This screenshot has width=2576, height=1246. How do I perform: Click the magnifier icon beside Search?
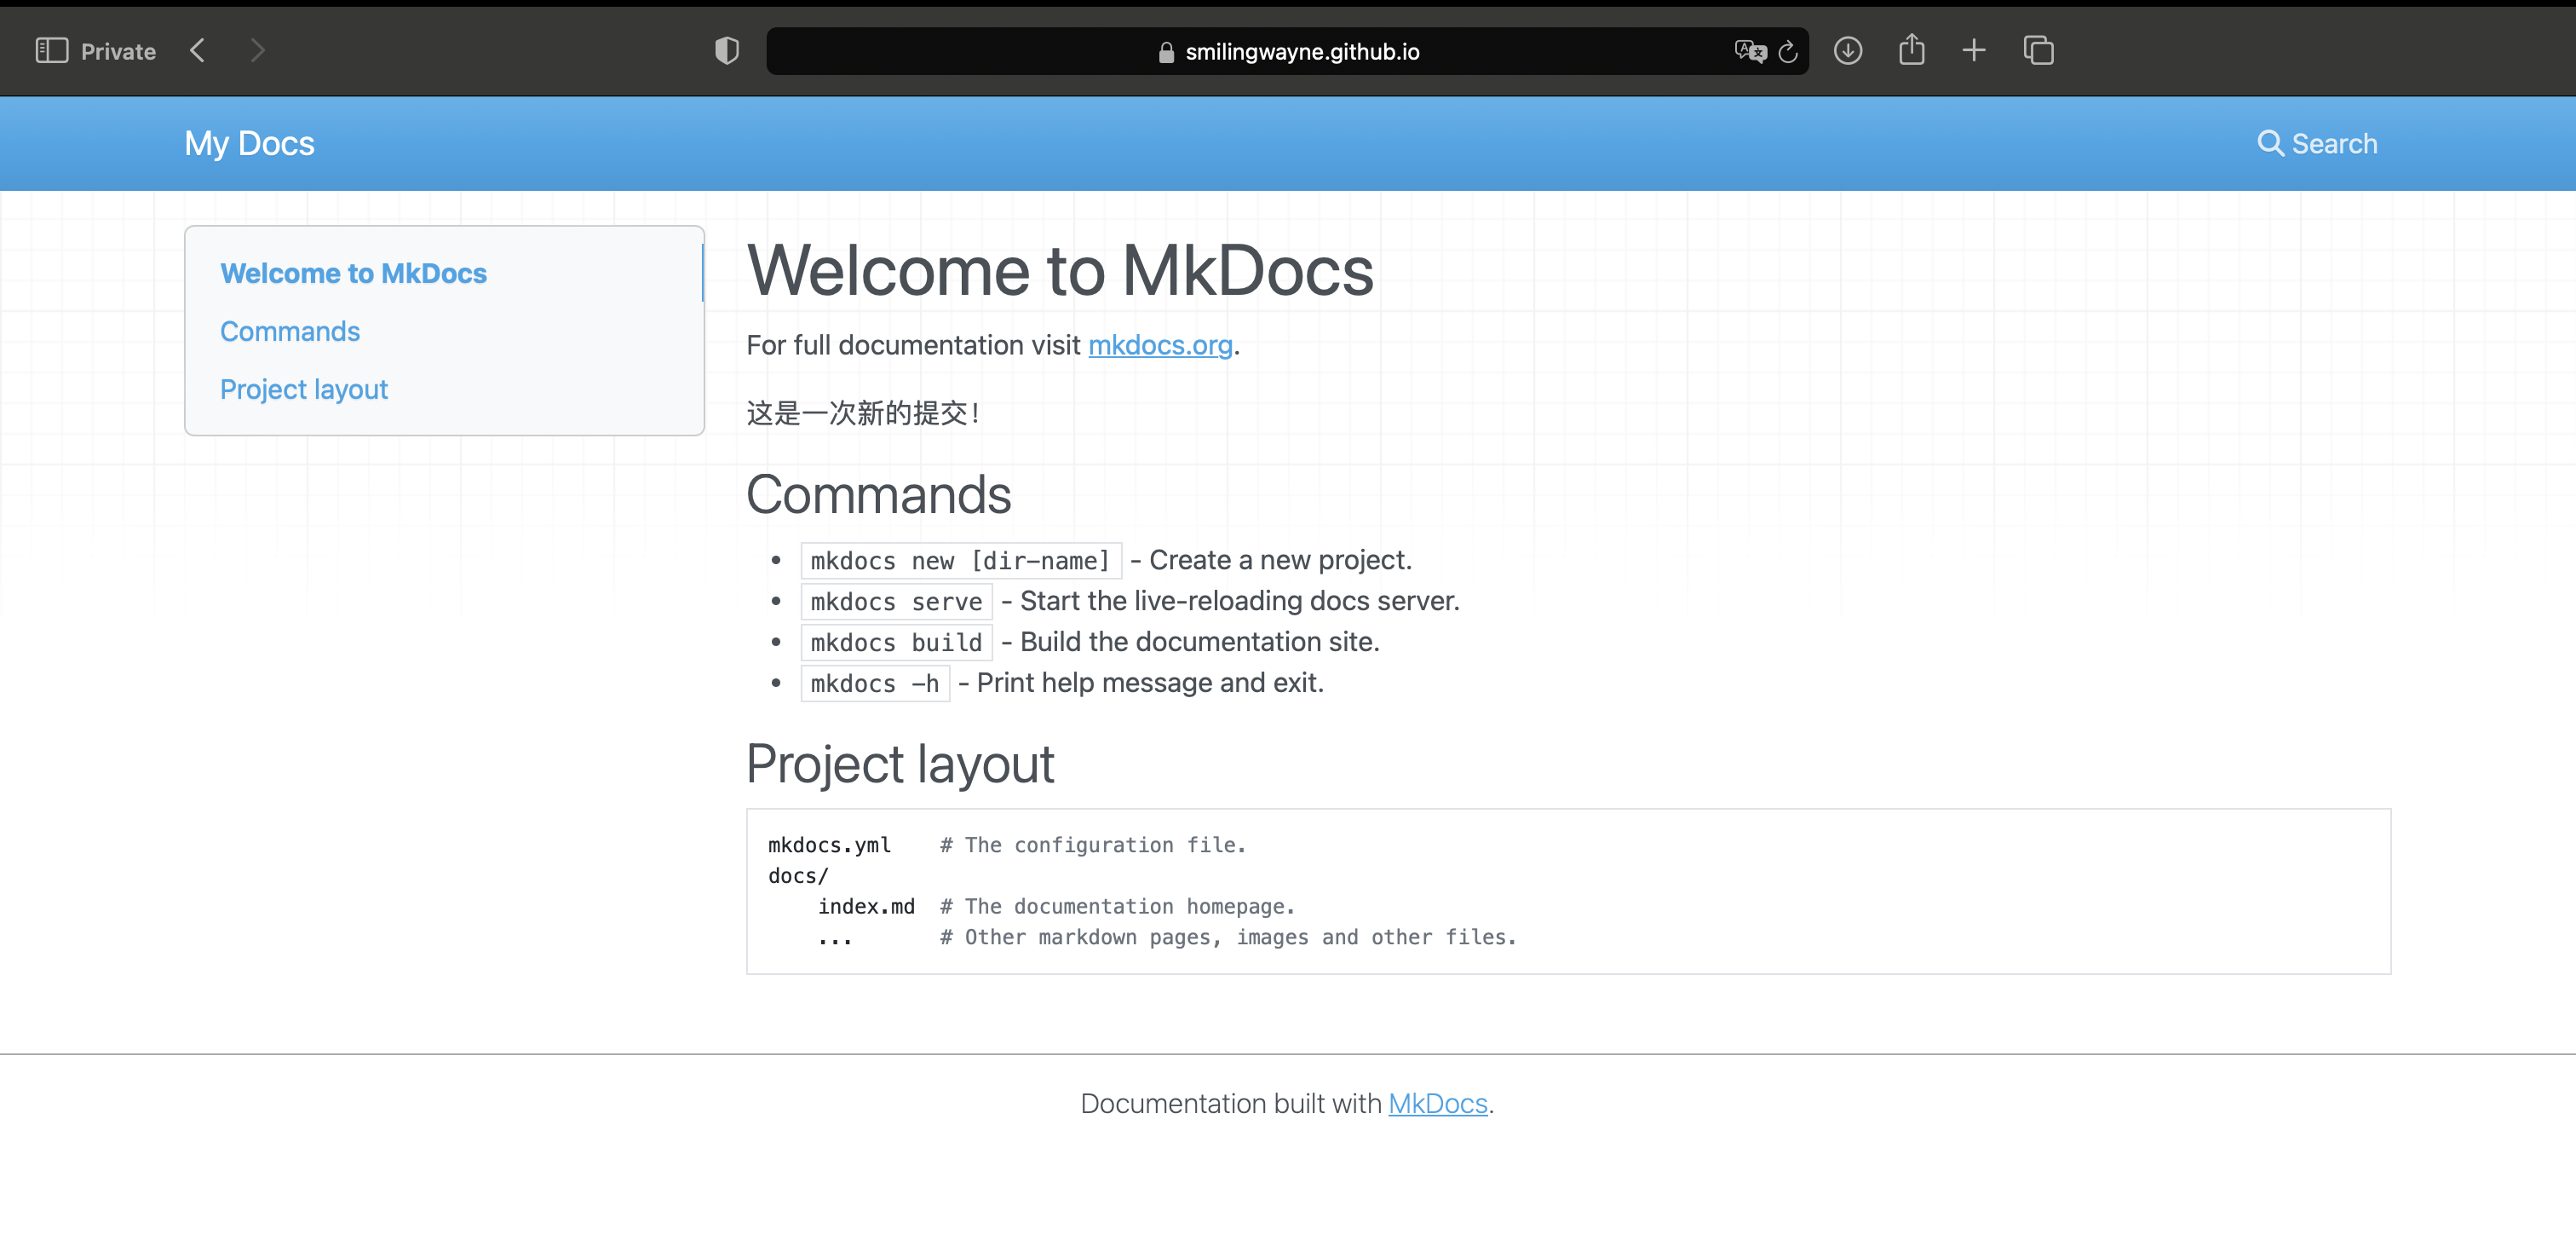(2270, 144)
